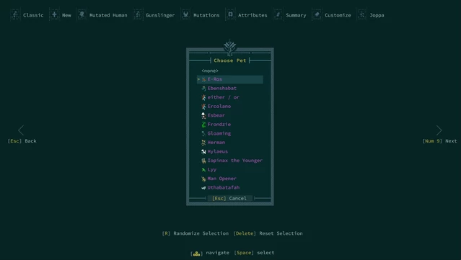Select the Frondzie pet name
The height and width of the screenshot is (260, 461).
point(219,125)
